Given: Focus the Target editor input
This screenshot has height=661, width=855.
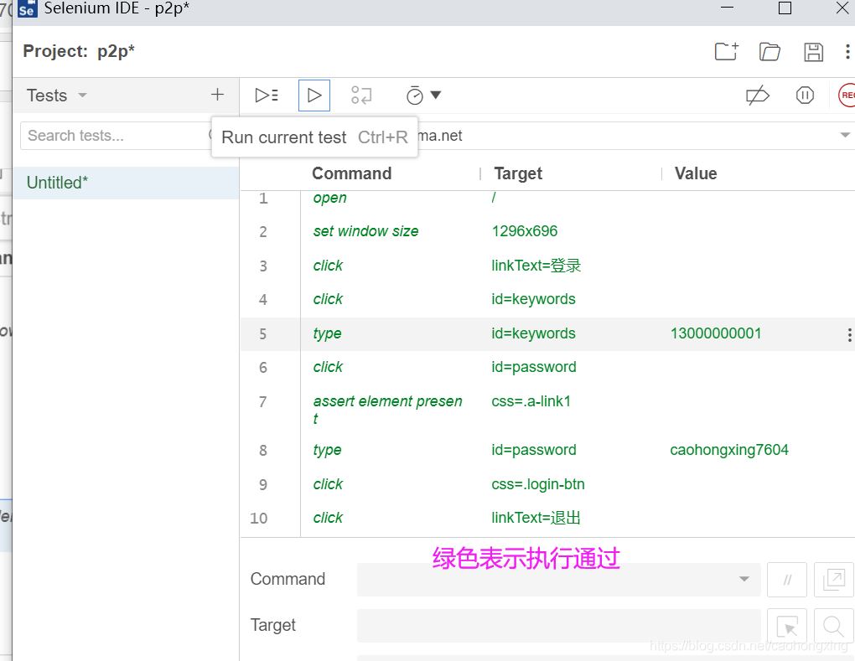Looking at the screenshot, I should pos(558,626).
